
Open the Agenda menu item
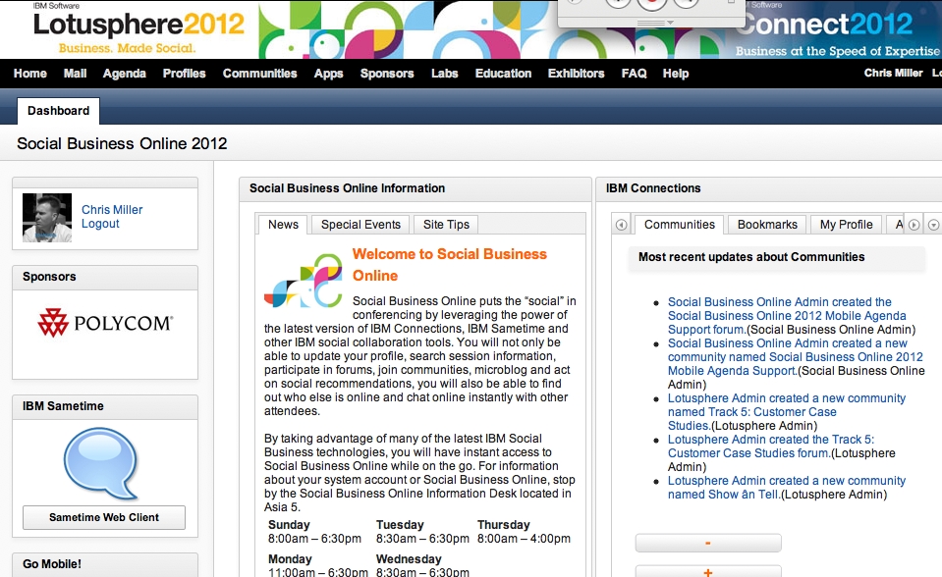(x=124, y=73)
